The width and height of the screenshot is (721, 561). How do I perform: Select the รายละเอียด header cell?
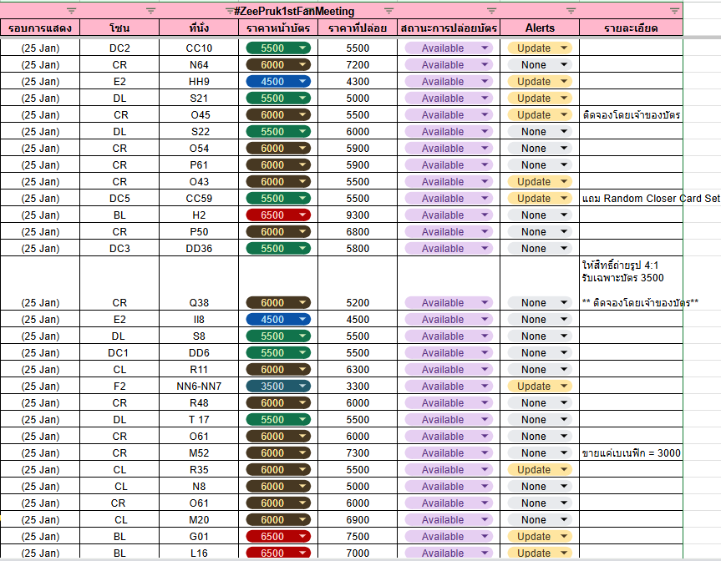[631, 28]
